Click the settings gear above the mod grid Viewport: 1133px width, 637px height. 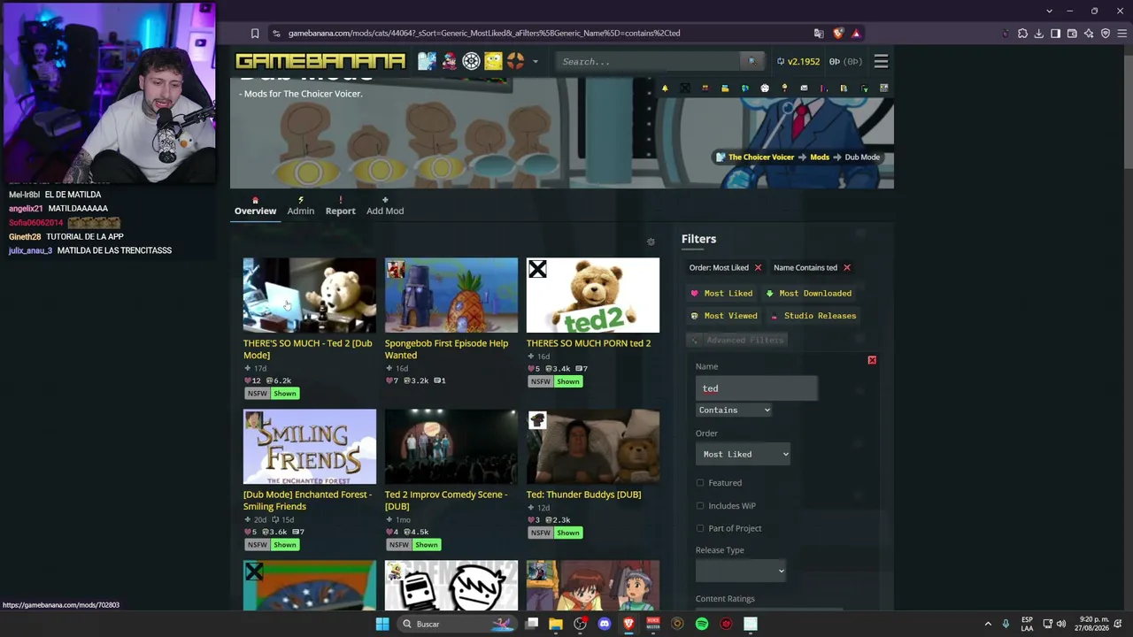point(651,242)
